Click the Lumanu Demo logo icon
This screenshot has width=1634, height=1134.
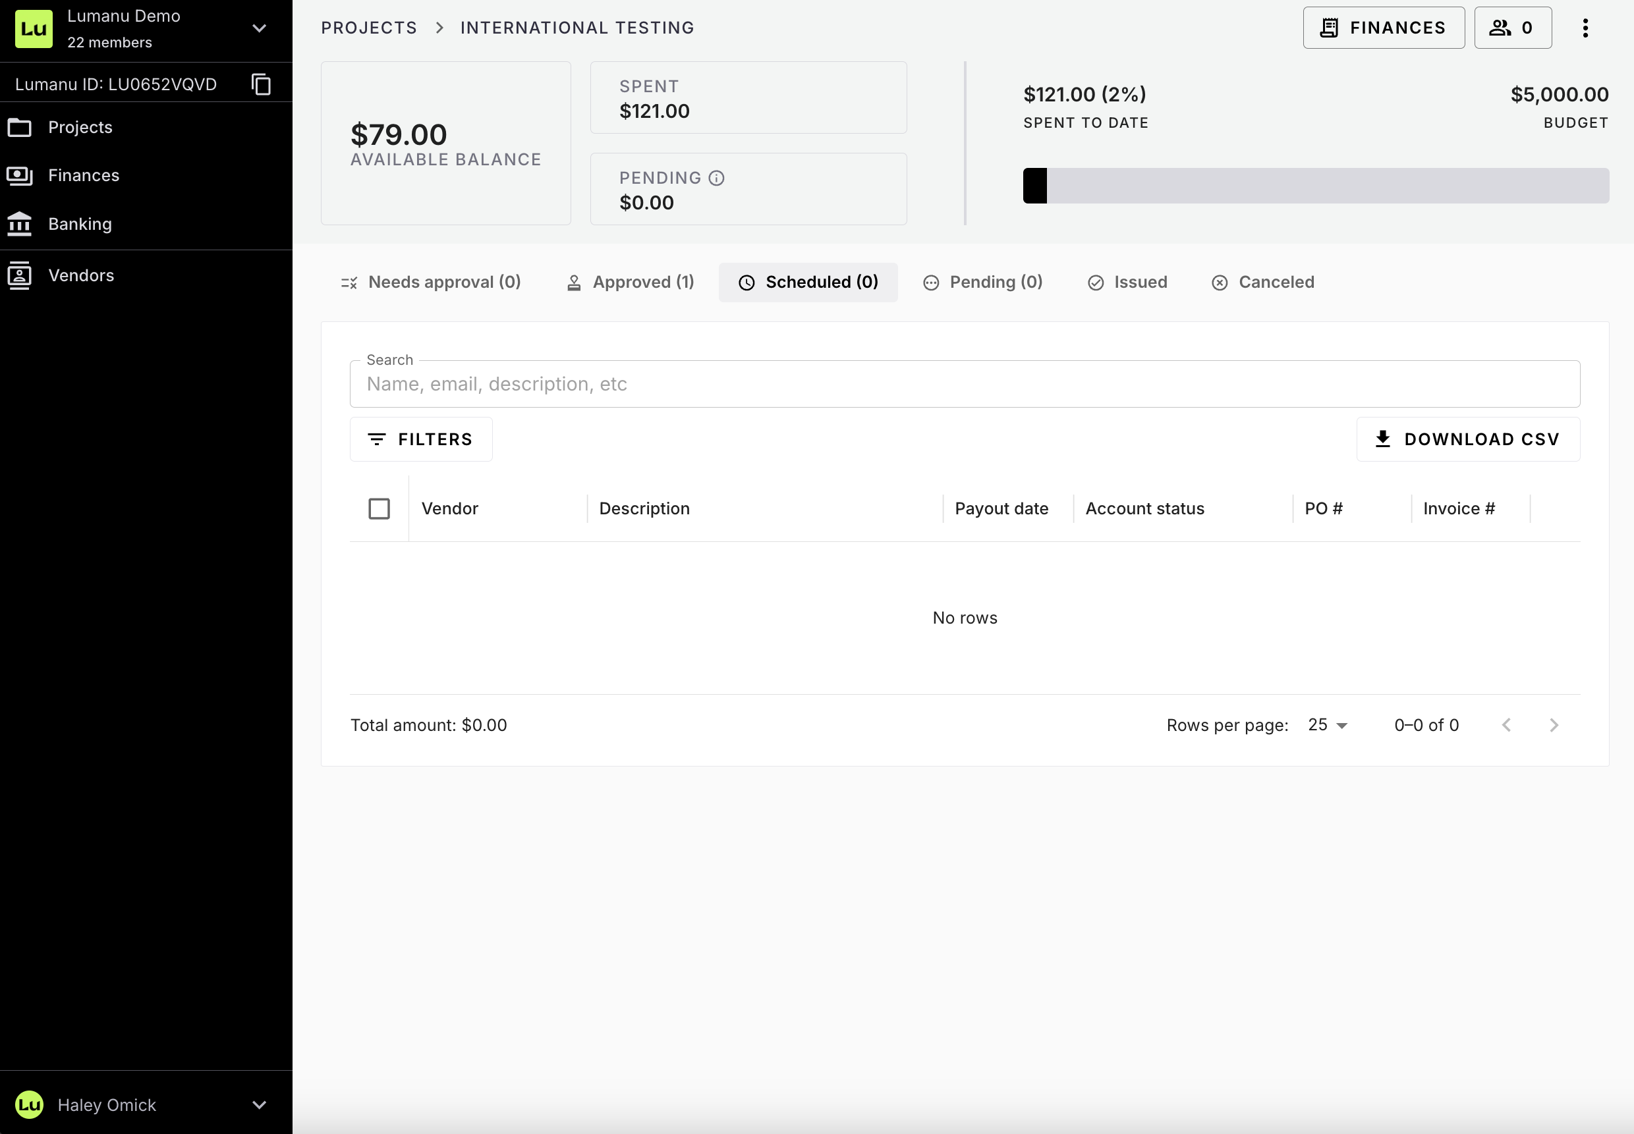pos(34,28)
